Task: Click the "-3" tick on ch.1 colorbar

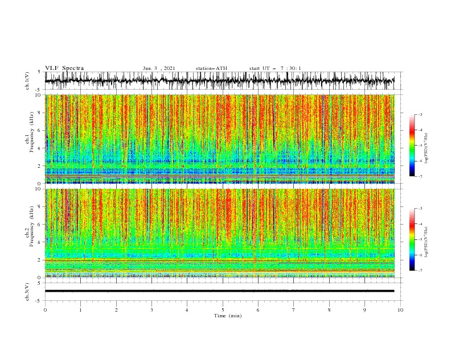Action: pos(420,114)
